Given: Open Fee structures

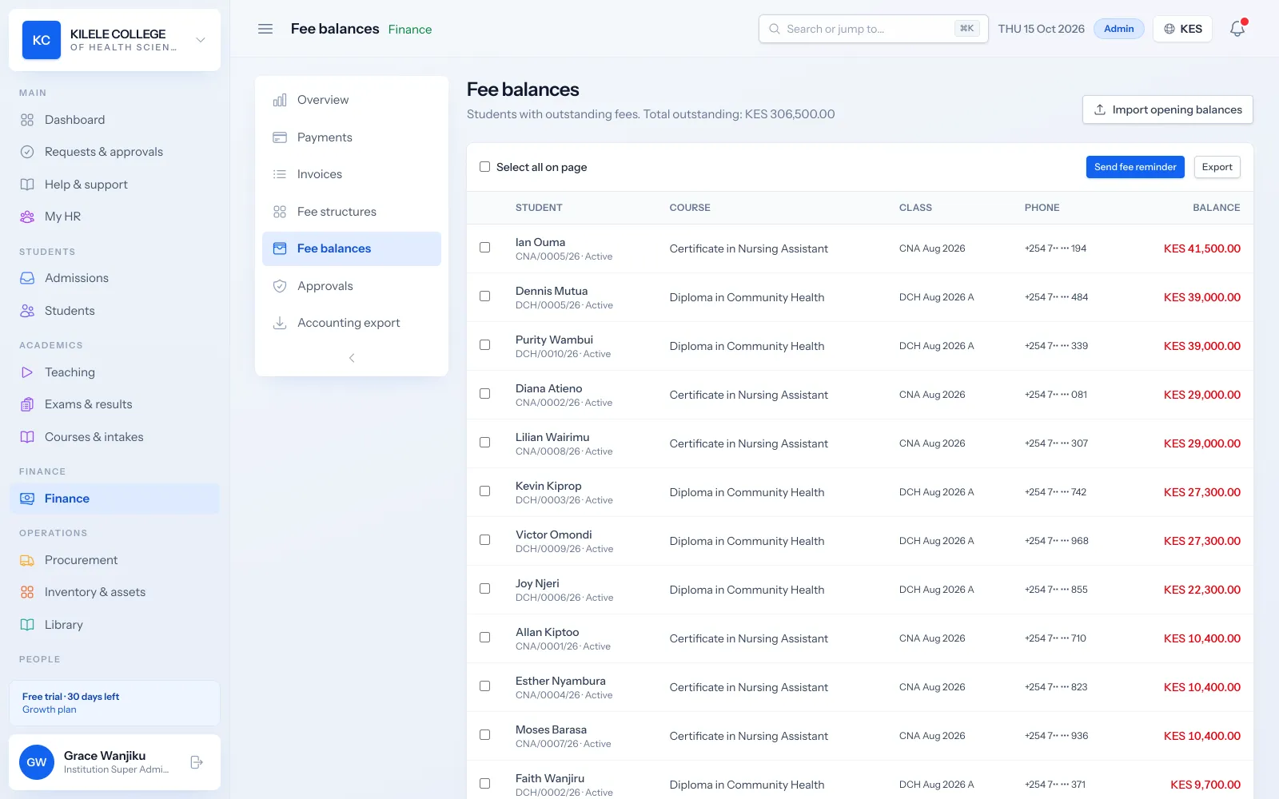Looking at the screenshot, I should [x=352, y=212].
